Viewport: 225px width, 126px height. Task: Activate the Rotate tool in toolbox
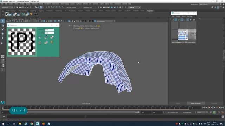pos(2,38)
